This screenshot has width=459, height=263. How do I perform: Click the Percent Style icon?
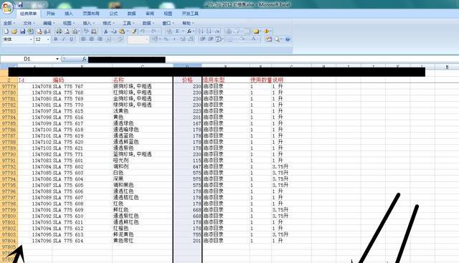tap(166, 39)
